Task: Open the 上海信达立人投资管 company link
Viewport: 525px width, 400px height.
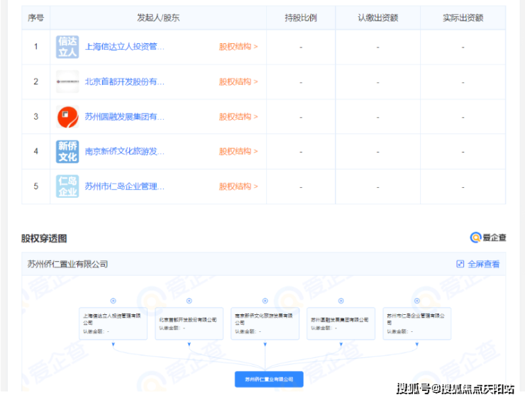Action: tap(125, 47)
